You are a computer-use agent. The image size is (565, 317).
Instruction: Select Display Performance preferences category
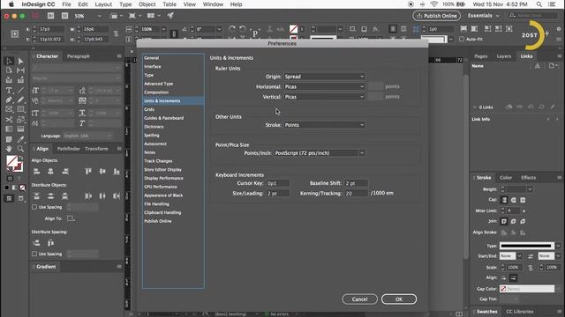click(x=163, y=178)
